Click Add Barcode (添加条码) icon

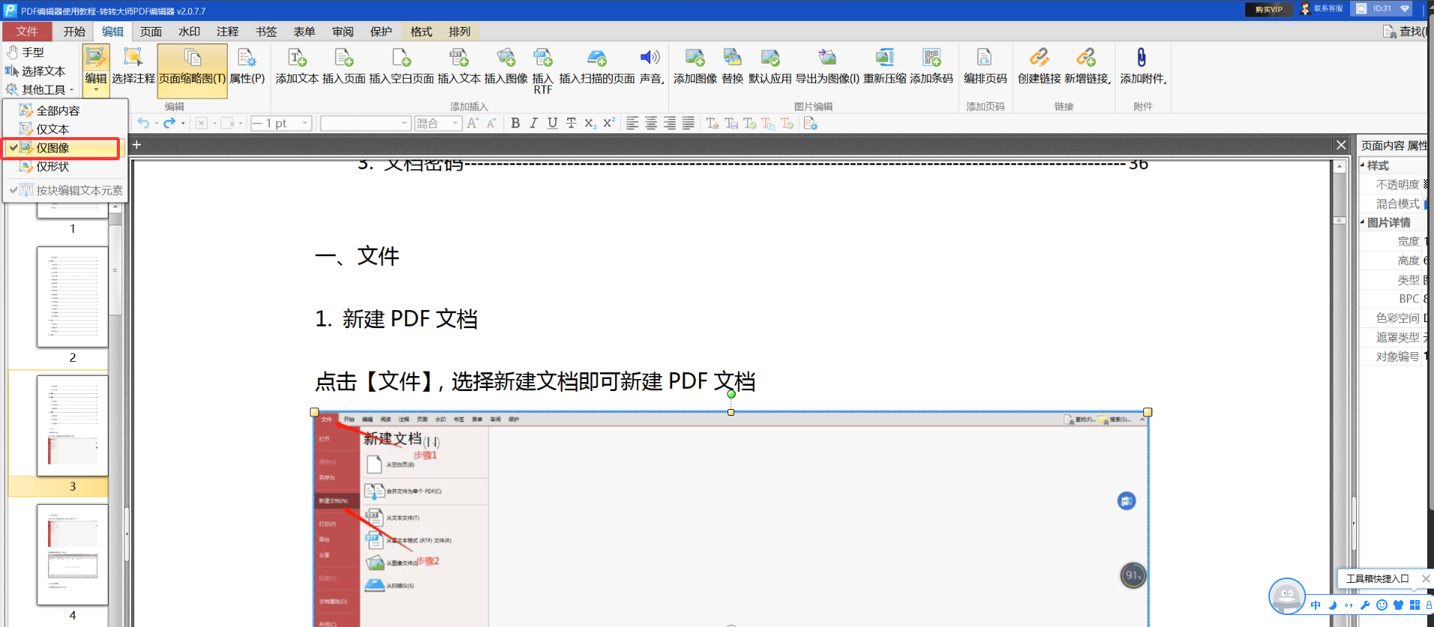(931, 58)
